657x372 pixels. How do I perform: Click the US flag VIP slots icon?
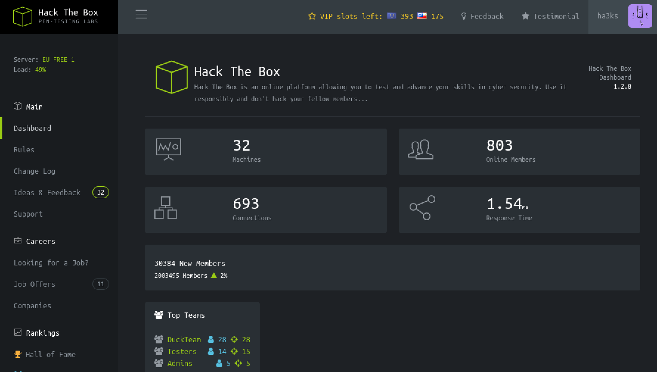422,16
